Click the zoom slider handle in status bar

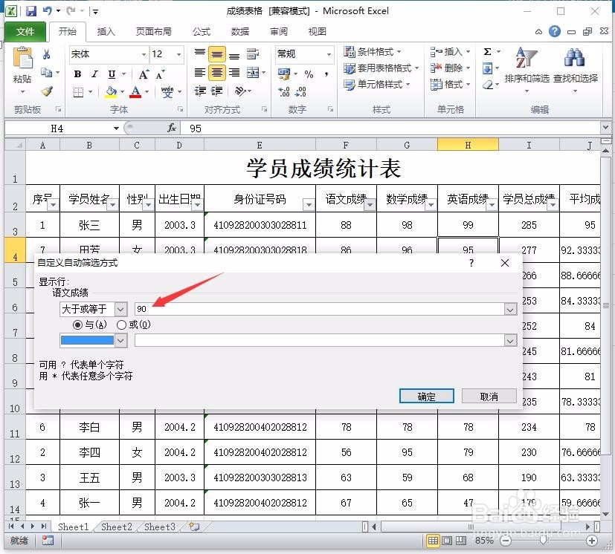click(x=544, y=541)
